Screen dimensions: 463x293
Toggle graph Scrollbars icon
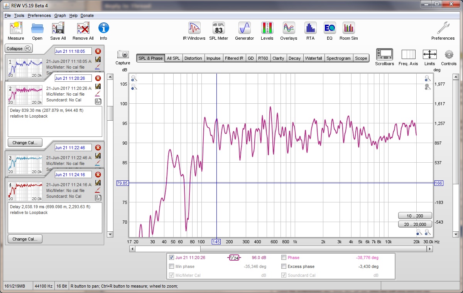point(384,54)
